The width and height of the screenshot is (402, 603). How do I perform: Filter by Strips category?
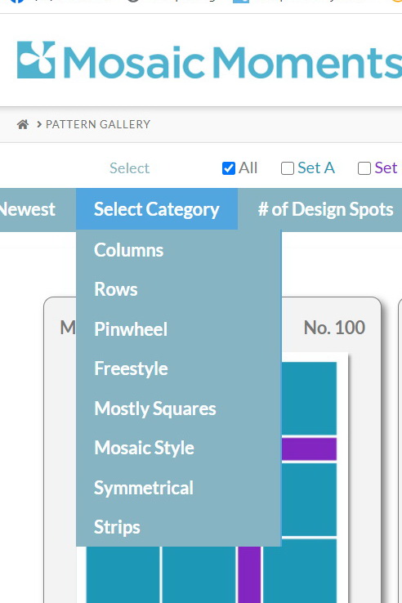(178, 527)
